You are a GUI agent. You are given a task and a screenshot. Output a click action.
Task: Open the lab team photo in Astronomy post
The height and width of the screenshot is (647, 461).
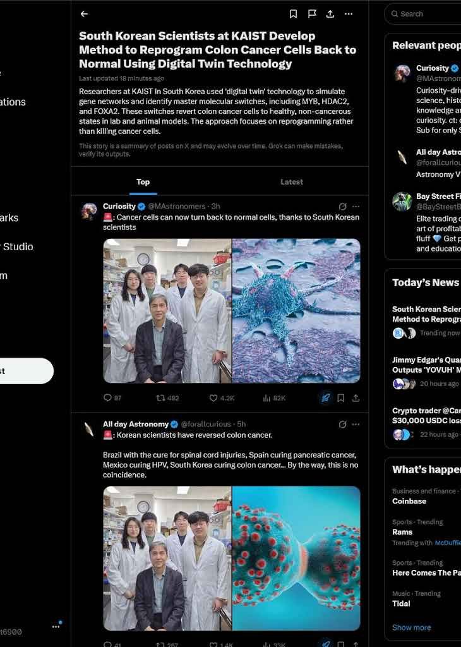(167, 559)
